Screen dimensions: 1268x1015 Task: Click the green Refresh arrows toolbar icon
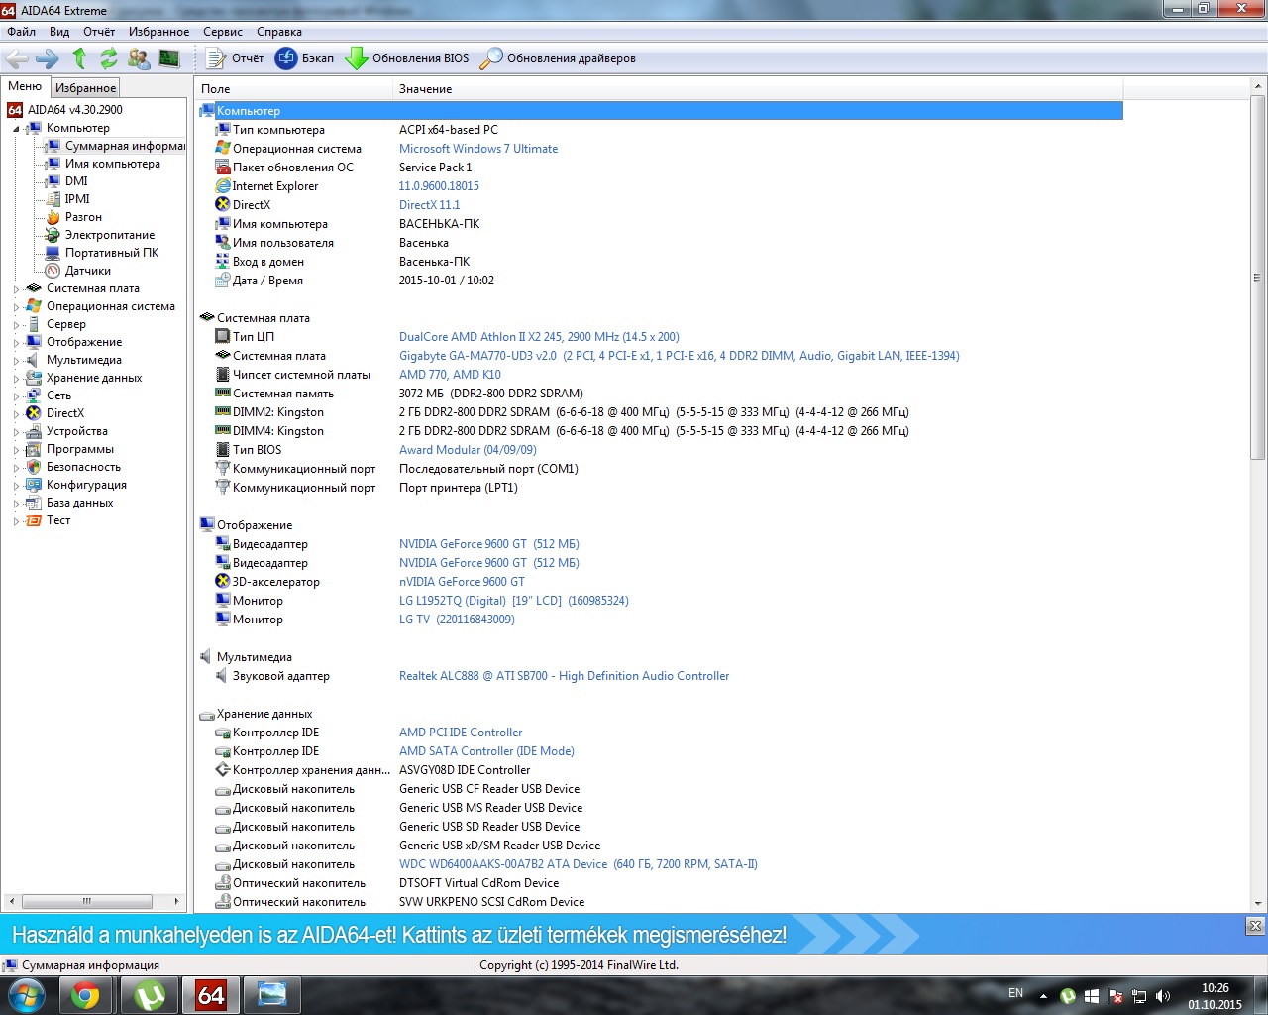(109, 58)
